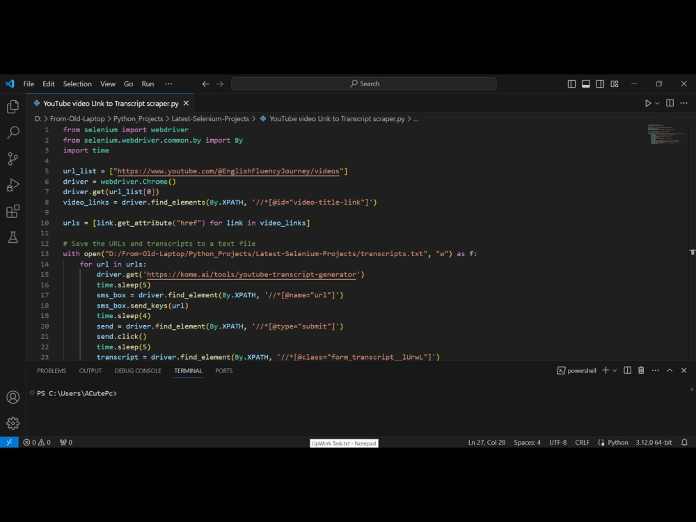The width and height of the screenshot is (696, 522).
Task: Click the code minimap preview
Action: [x=665, y=134]
